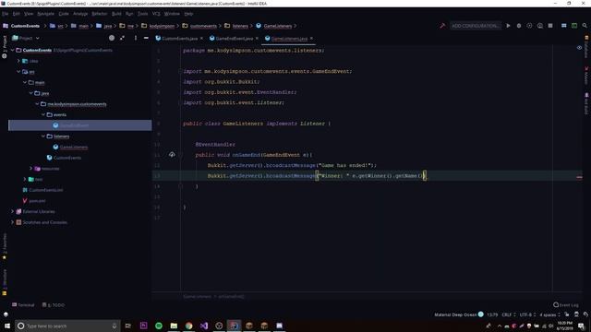This screenshot has height=332, width=591.
Task: Click the override gutter icon on onGameEnd line
Action: tap(172, 155)
